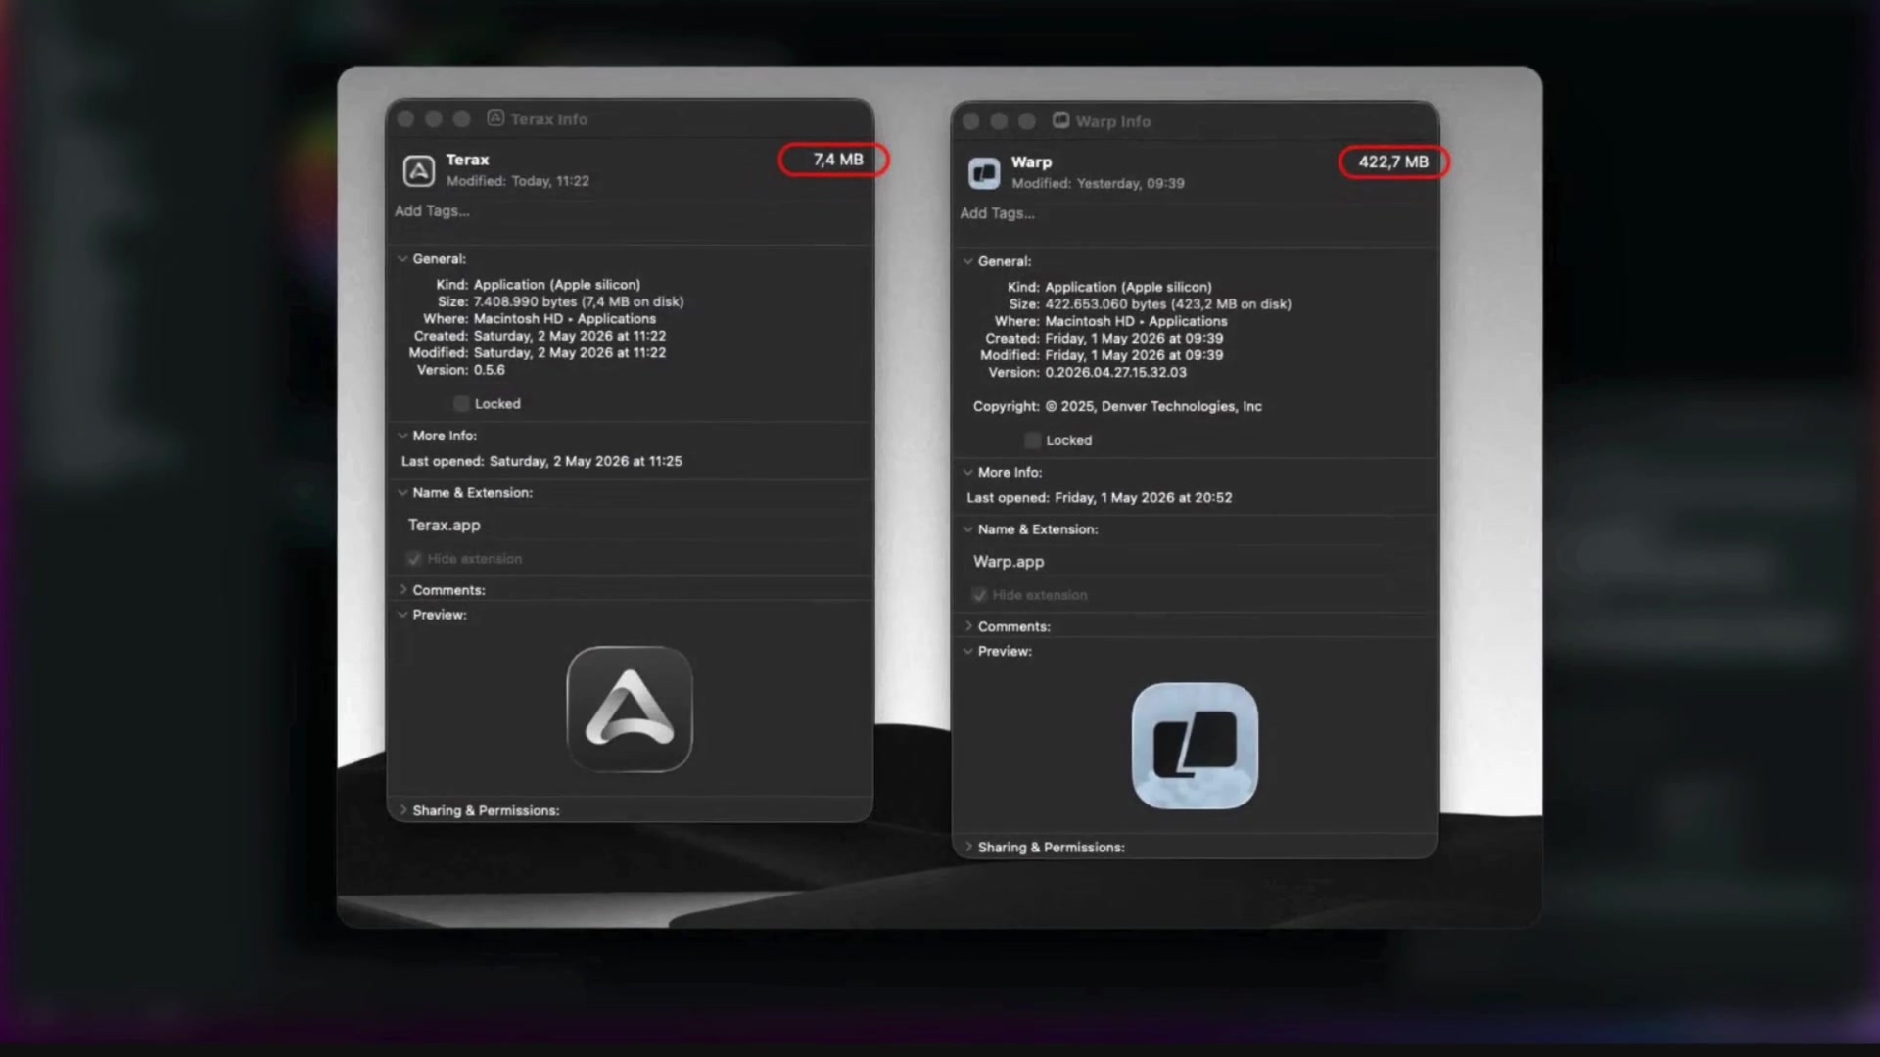Click Terax Kind 'Application (Apple silicon)' text

[557, 285]
